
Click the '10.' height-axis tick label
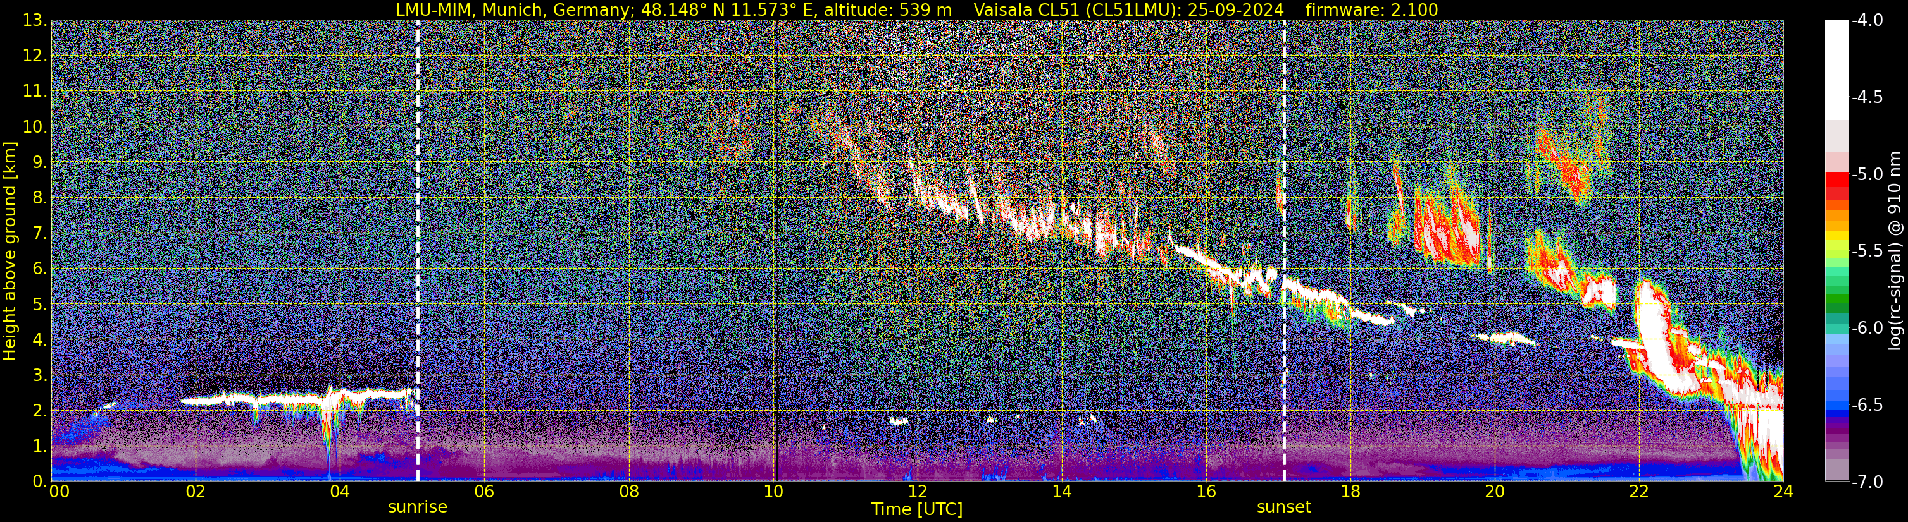[35, 127]
